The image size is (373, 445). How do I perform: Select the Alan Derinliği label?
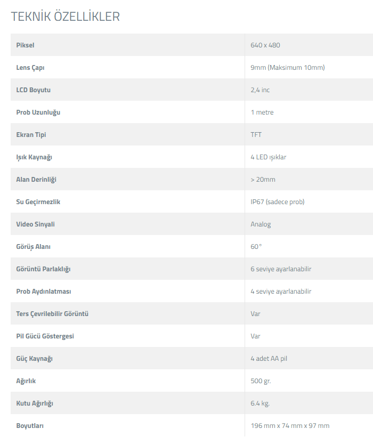coord(36,180)
